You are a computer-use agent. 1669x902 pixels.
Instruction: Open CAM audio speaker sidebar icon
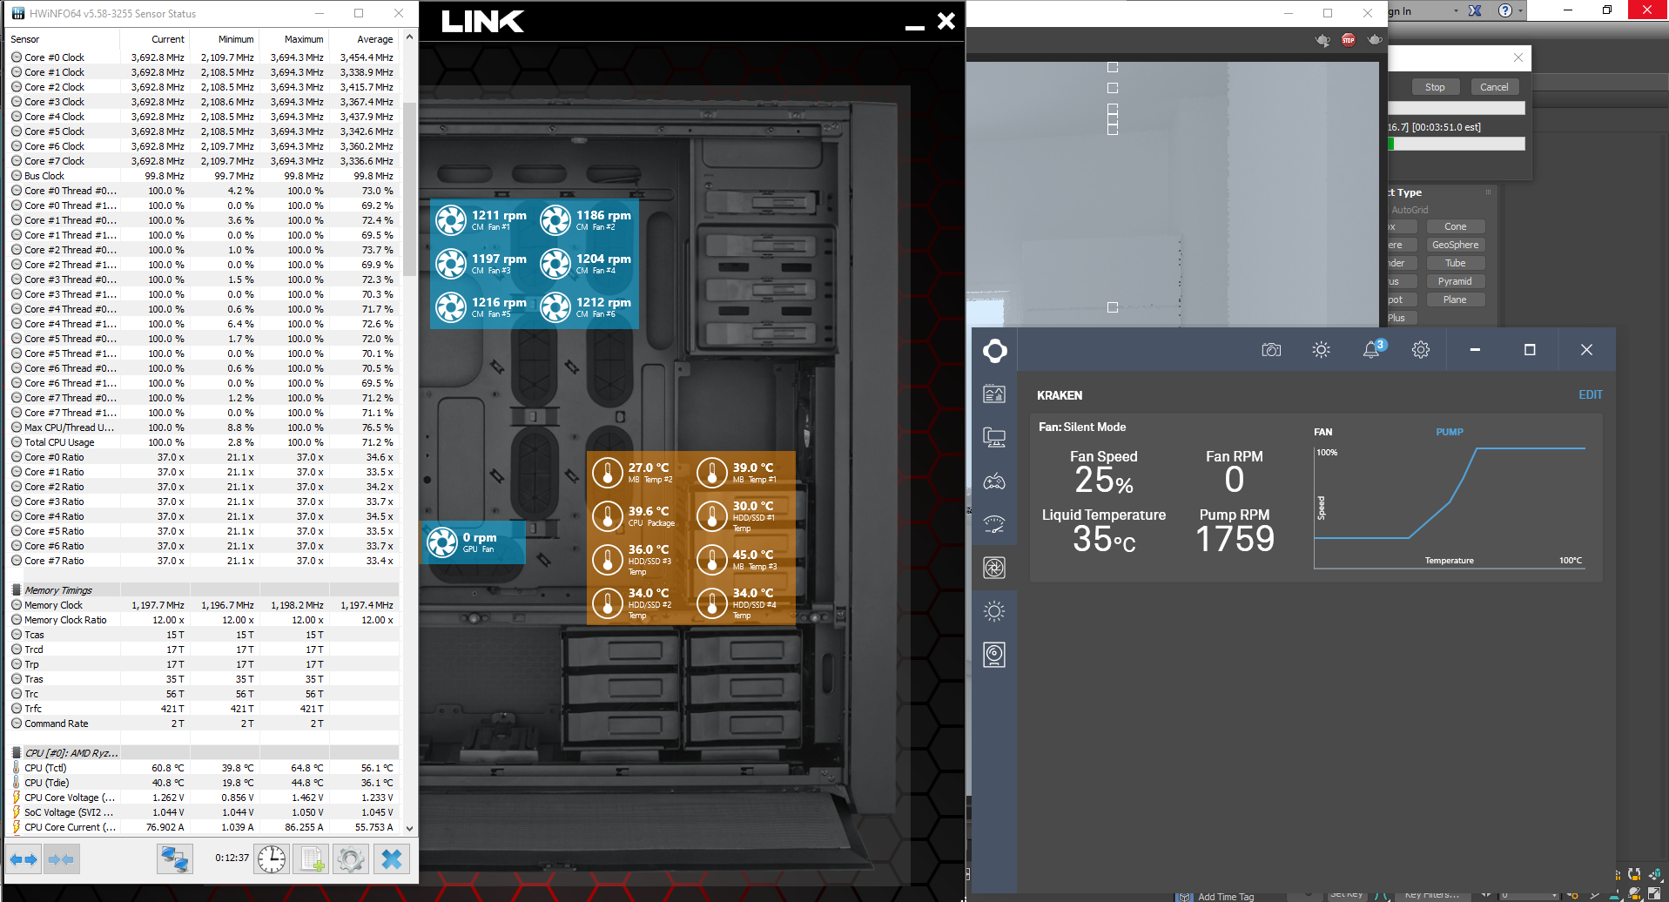pos(994,655)
